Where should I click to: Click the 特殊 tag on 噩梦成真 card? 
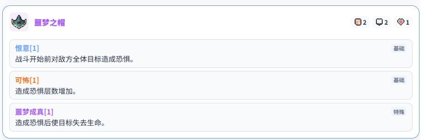click(x=399, y=112)
